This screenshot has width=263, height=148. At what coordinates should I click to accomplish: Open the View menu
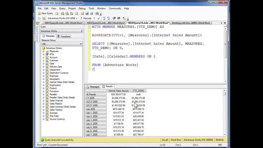(54, 8)
